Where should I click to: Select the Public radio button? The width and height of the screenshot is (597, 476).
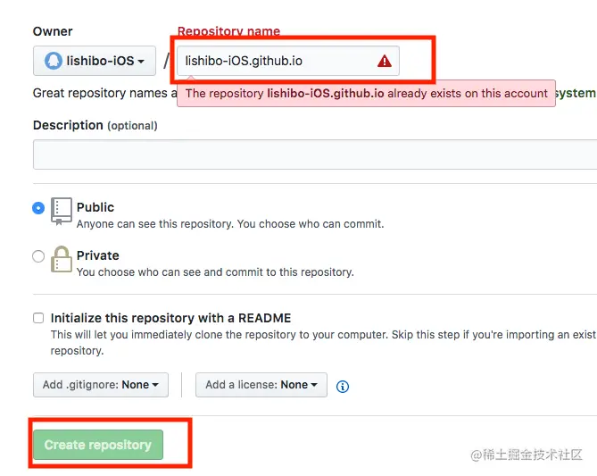click(x=38, y=208)
